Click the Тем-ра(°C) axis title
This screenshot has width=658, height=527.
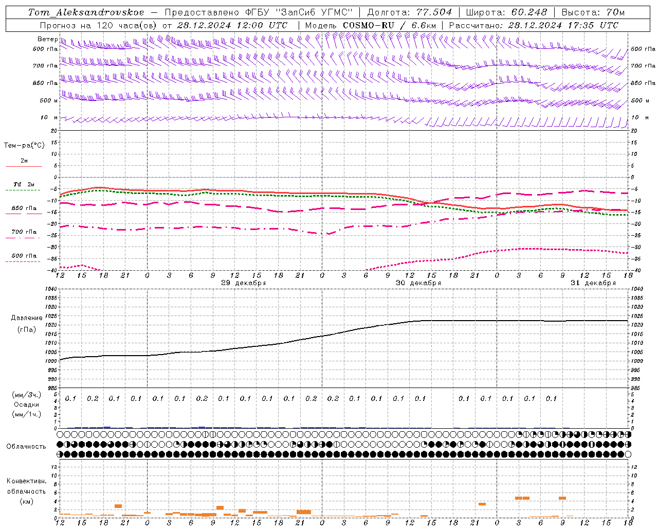pos(24,146)
